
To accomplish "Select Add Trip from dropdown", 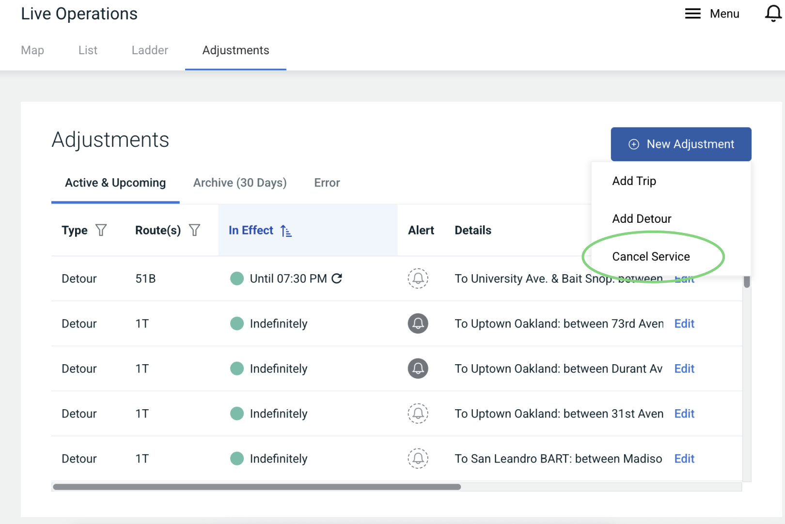I will pyautogui.click(x=634, y=181).
